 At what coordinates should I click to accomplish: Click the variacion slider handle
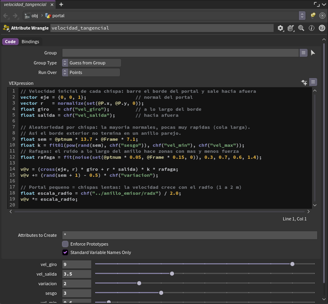[x=139, y=283]
